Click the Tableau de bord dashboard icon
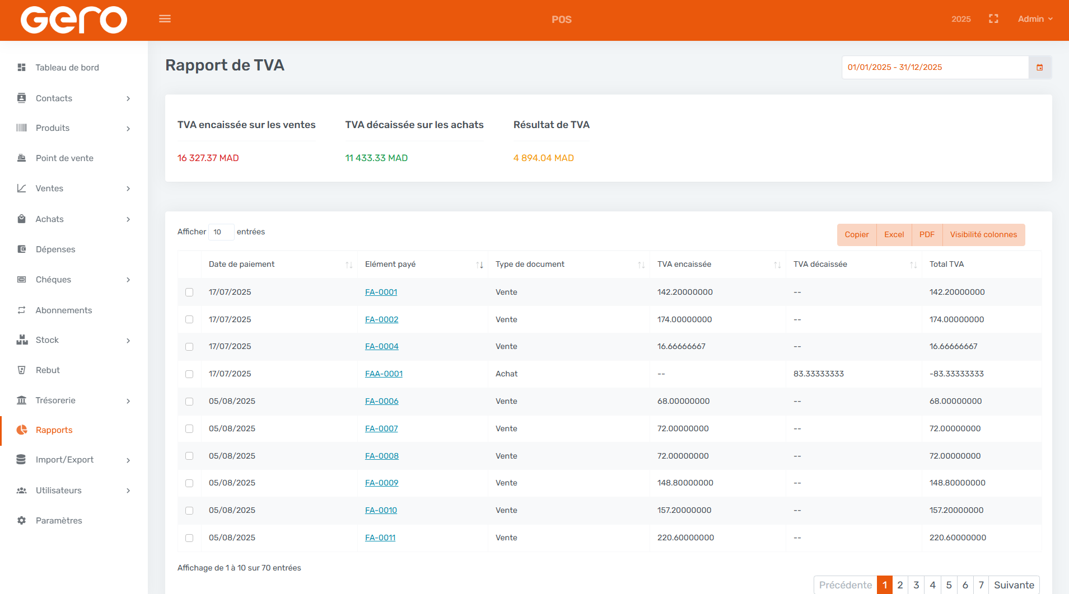The image size is (1069, 594). point(22,68)
